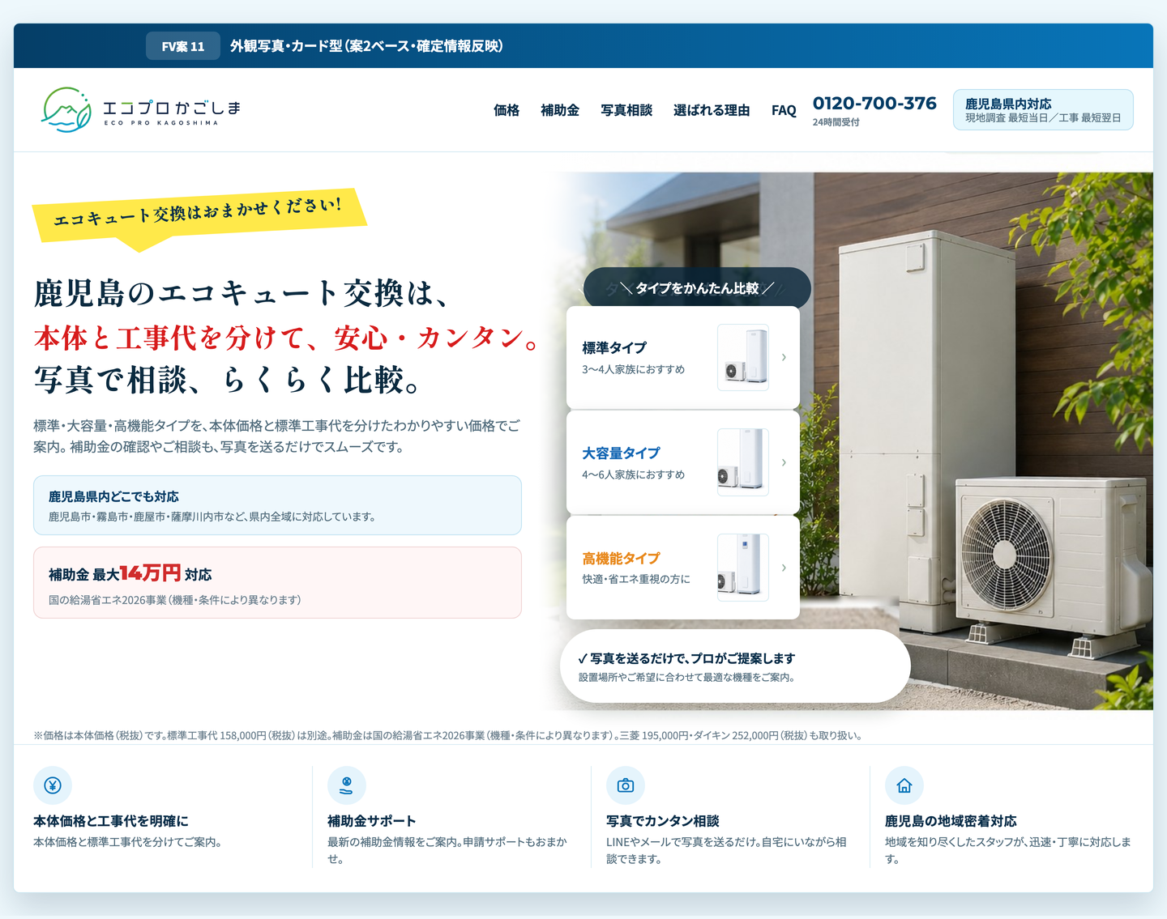Click the 写真を送るだけで、プロがご提案します banner
This screenshot has width=1167, height=919.
[735, 666]
